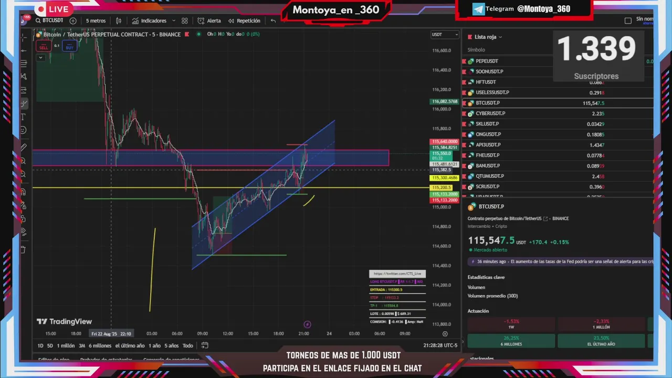Tick the layout checkbox beside Sin nombre
Viewport: 672px width, 378px height.
(x=628, y=20)
